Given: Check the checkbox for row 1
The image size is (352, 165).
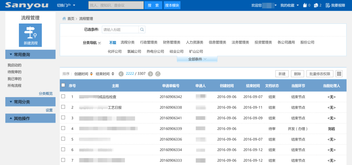Looking at the screenshot, I should (x=63, y=96).
